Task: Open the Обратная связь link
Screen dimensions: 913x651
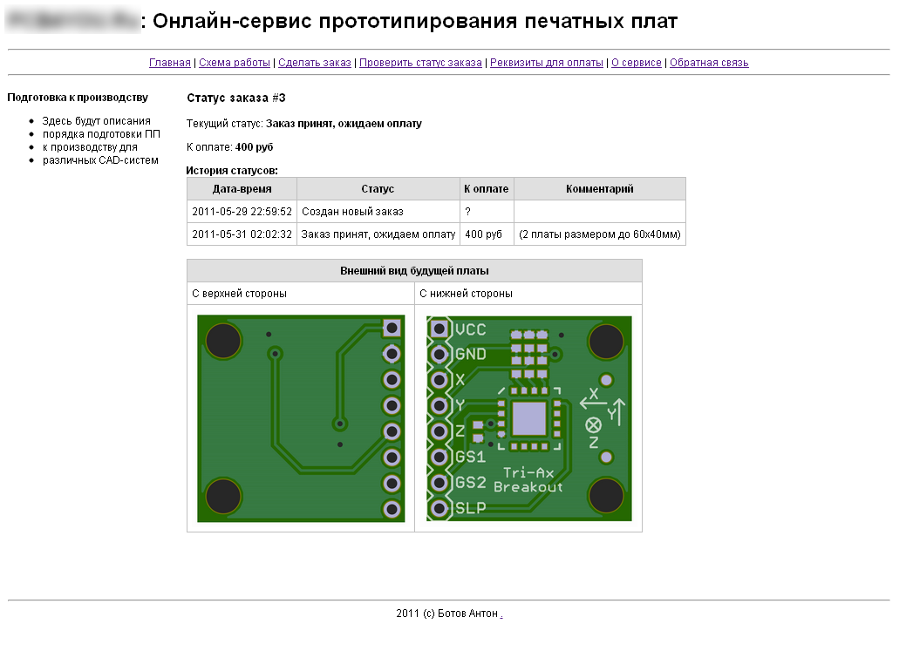Action: point(709,63)
